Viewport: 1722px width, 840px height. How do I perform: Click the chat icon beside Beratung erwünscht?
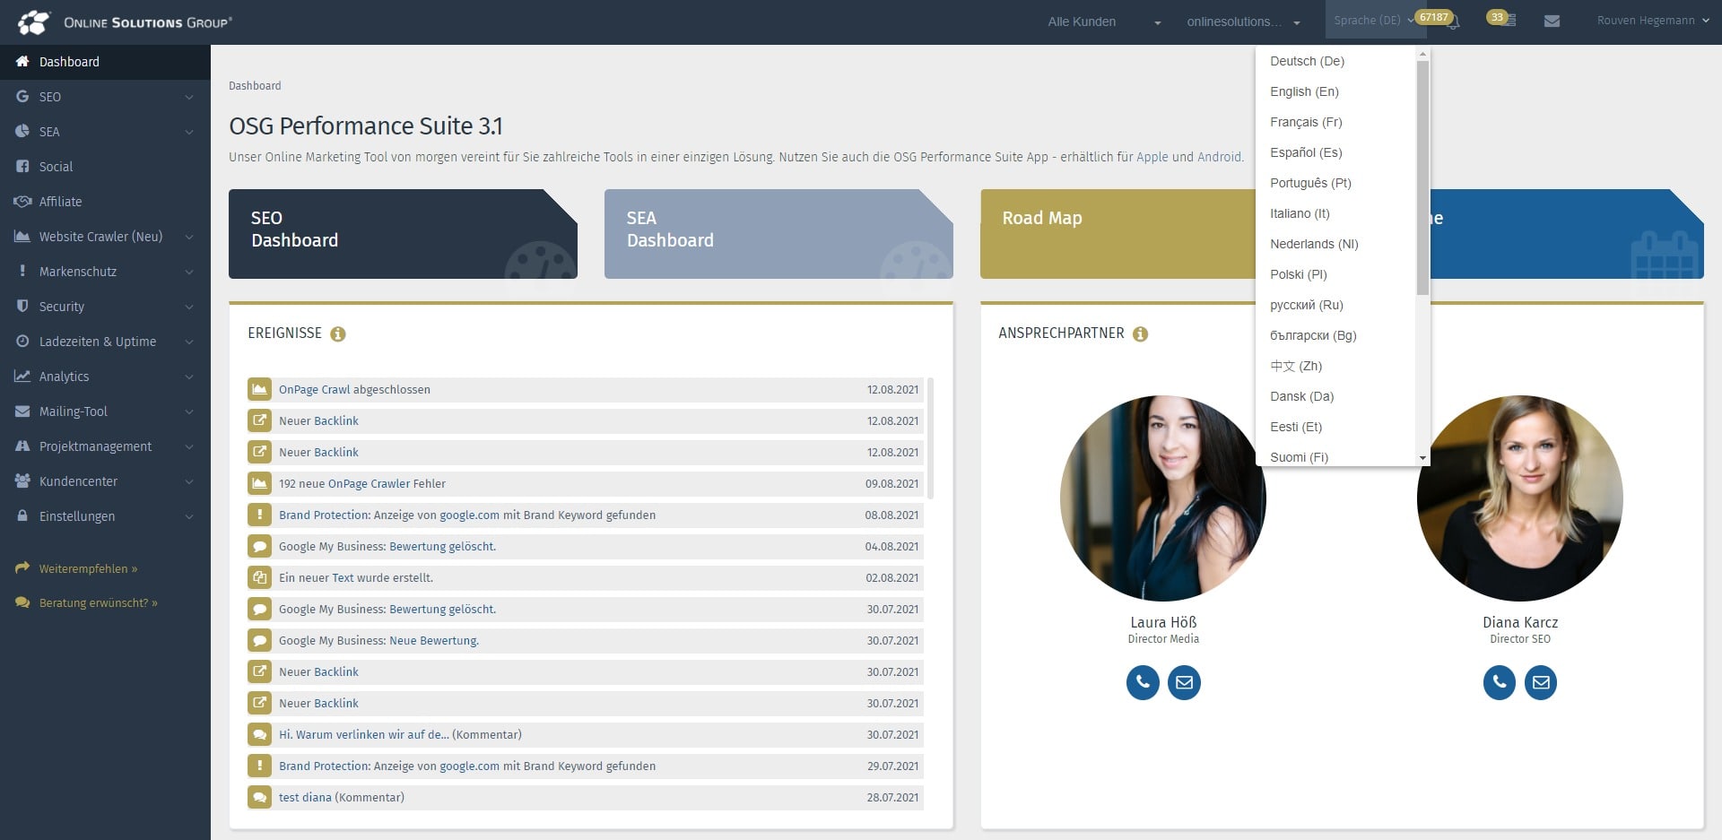click(22, 602)
